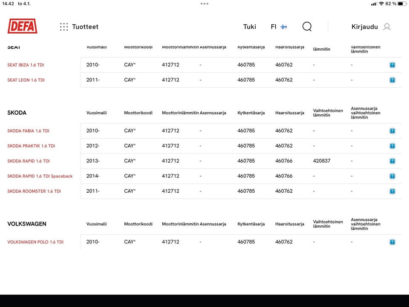Open info icon for SEAT LEON row

pyautogui.click(x=392, y=80)
